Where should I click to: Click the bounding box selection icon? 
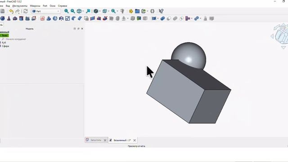tap(88, 11)
